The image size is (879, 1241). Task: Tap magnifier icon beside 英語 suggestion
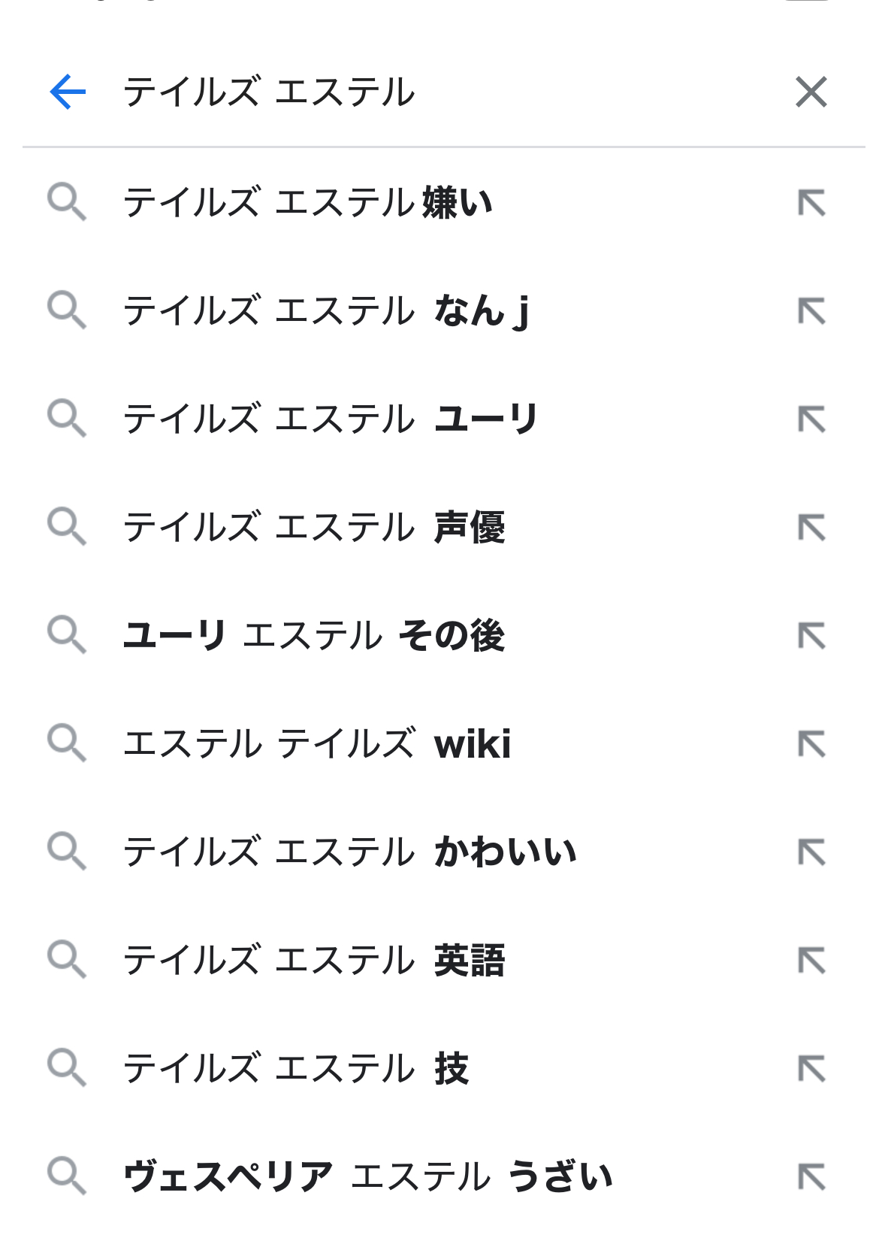click(x=67, y=961)
